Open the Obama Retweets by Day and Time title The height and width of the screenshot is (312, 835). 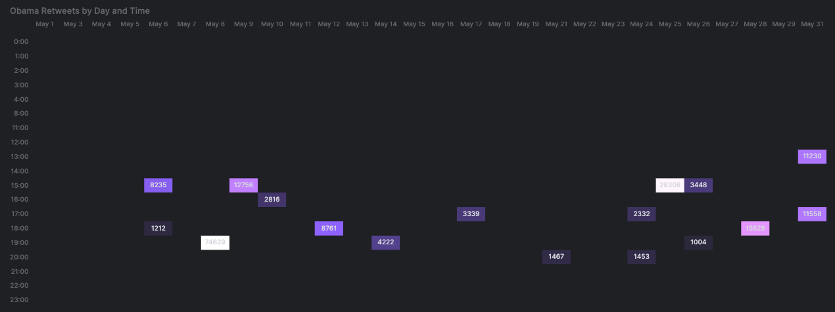coord(80,11)
